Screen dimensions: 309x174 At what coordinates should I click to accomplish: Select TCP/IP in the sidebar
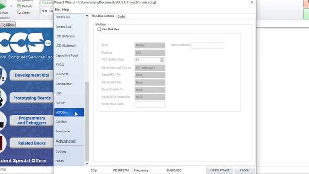point(69,103)
